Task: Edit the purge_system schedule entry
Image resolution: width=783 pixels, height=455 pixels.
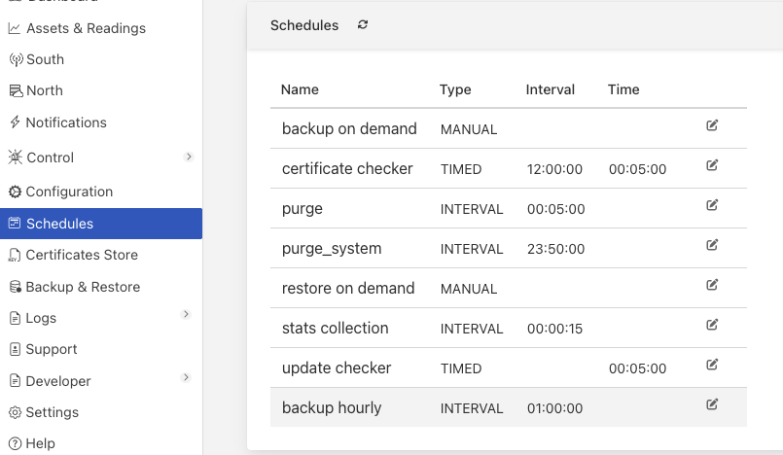Action: coord(712,245)
